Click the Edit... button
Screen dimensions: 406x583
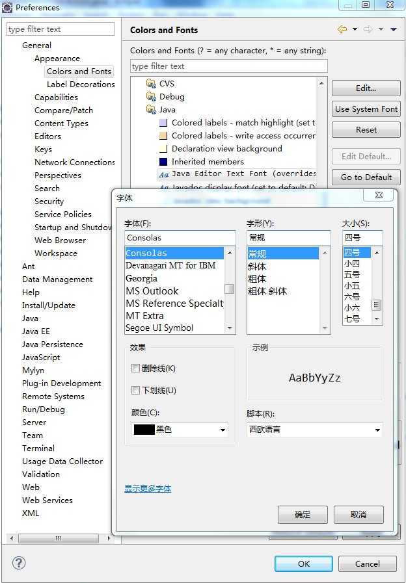pos(366,88)
